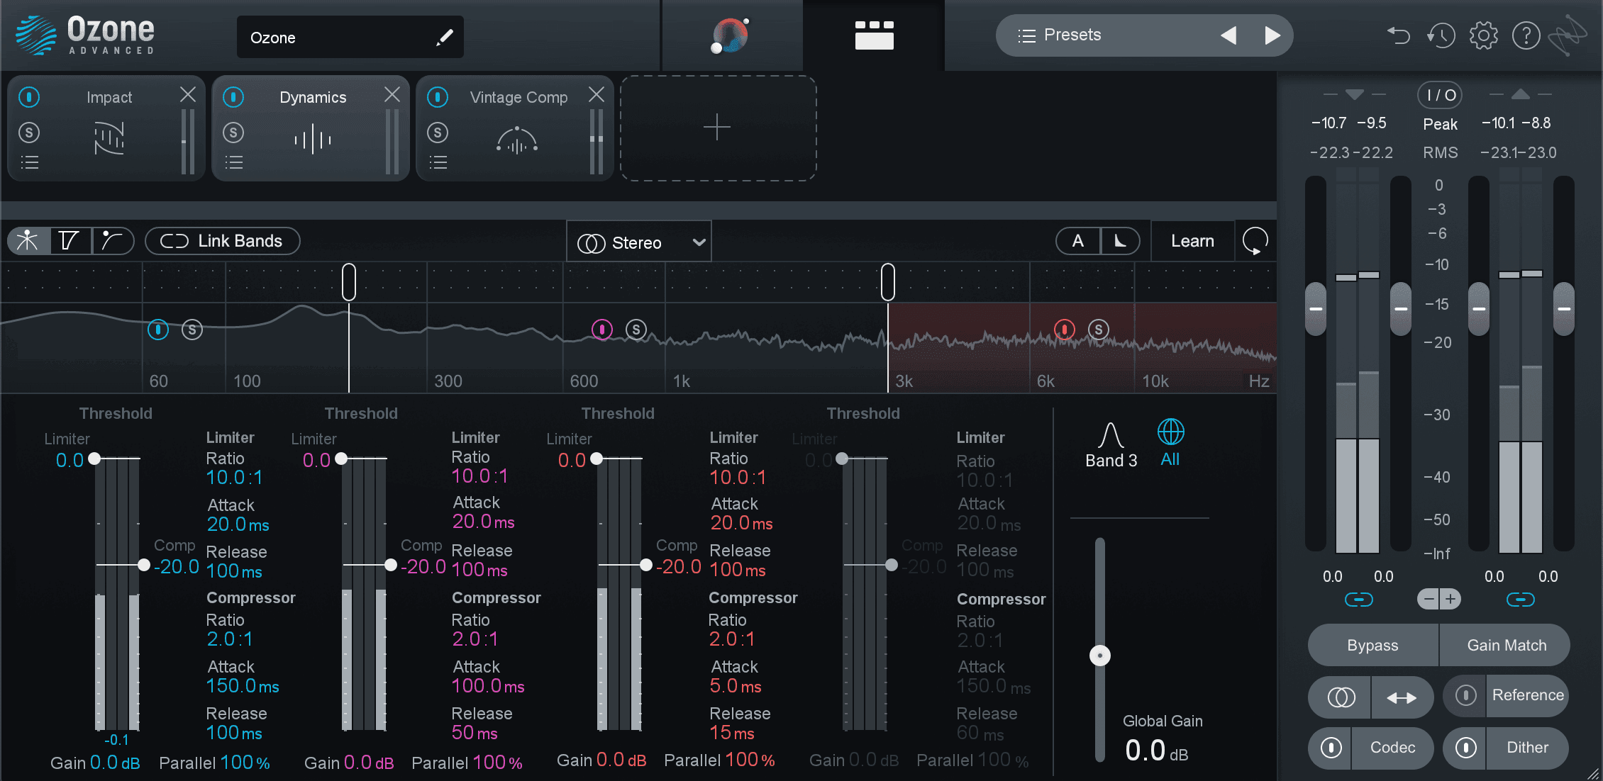Remove the Dynamics module with X
This screenshot has height=781, width=1603.
tap(392, 94)
